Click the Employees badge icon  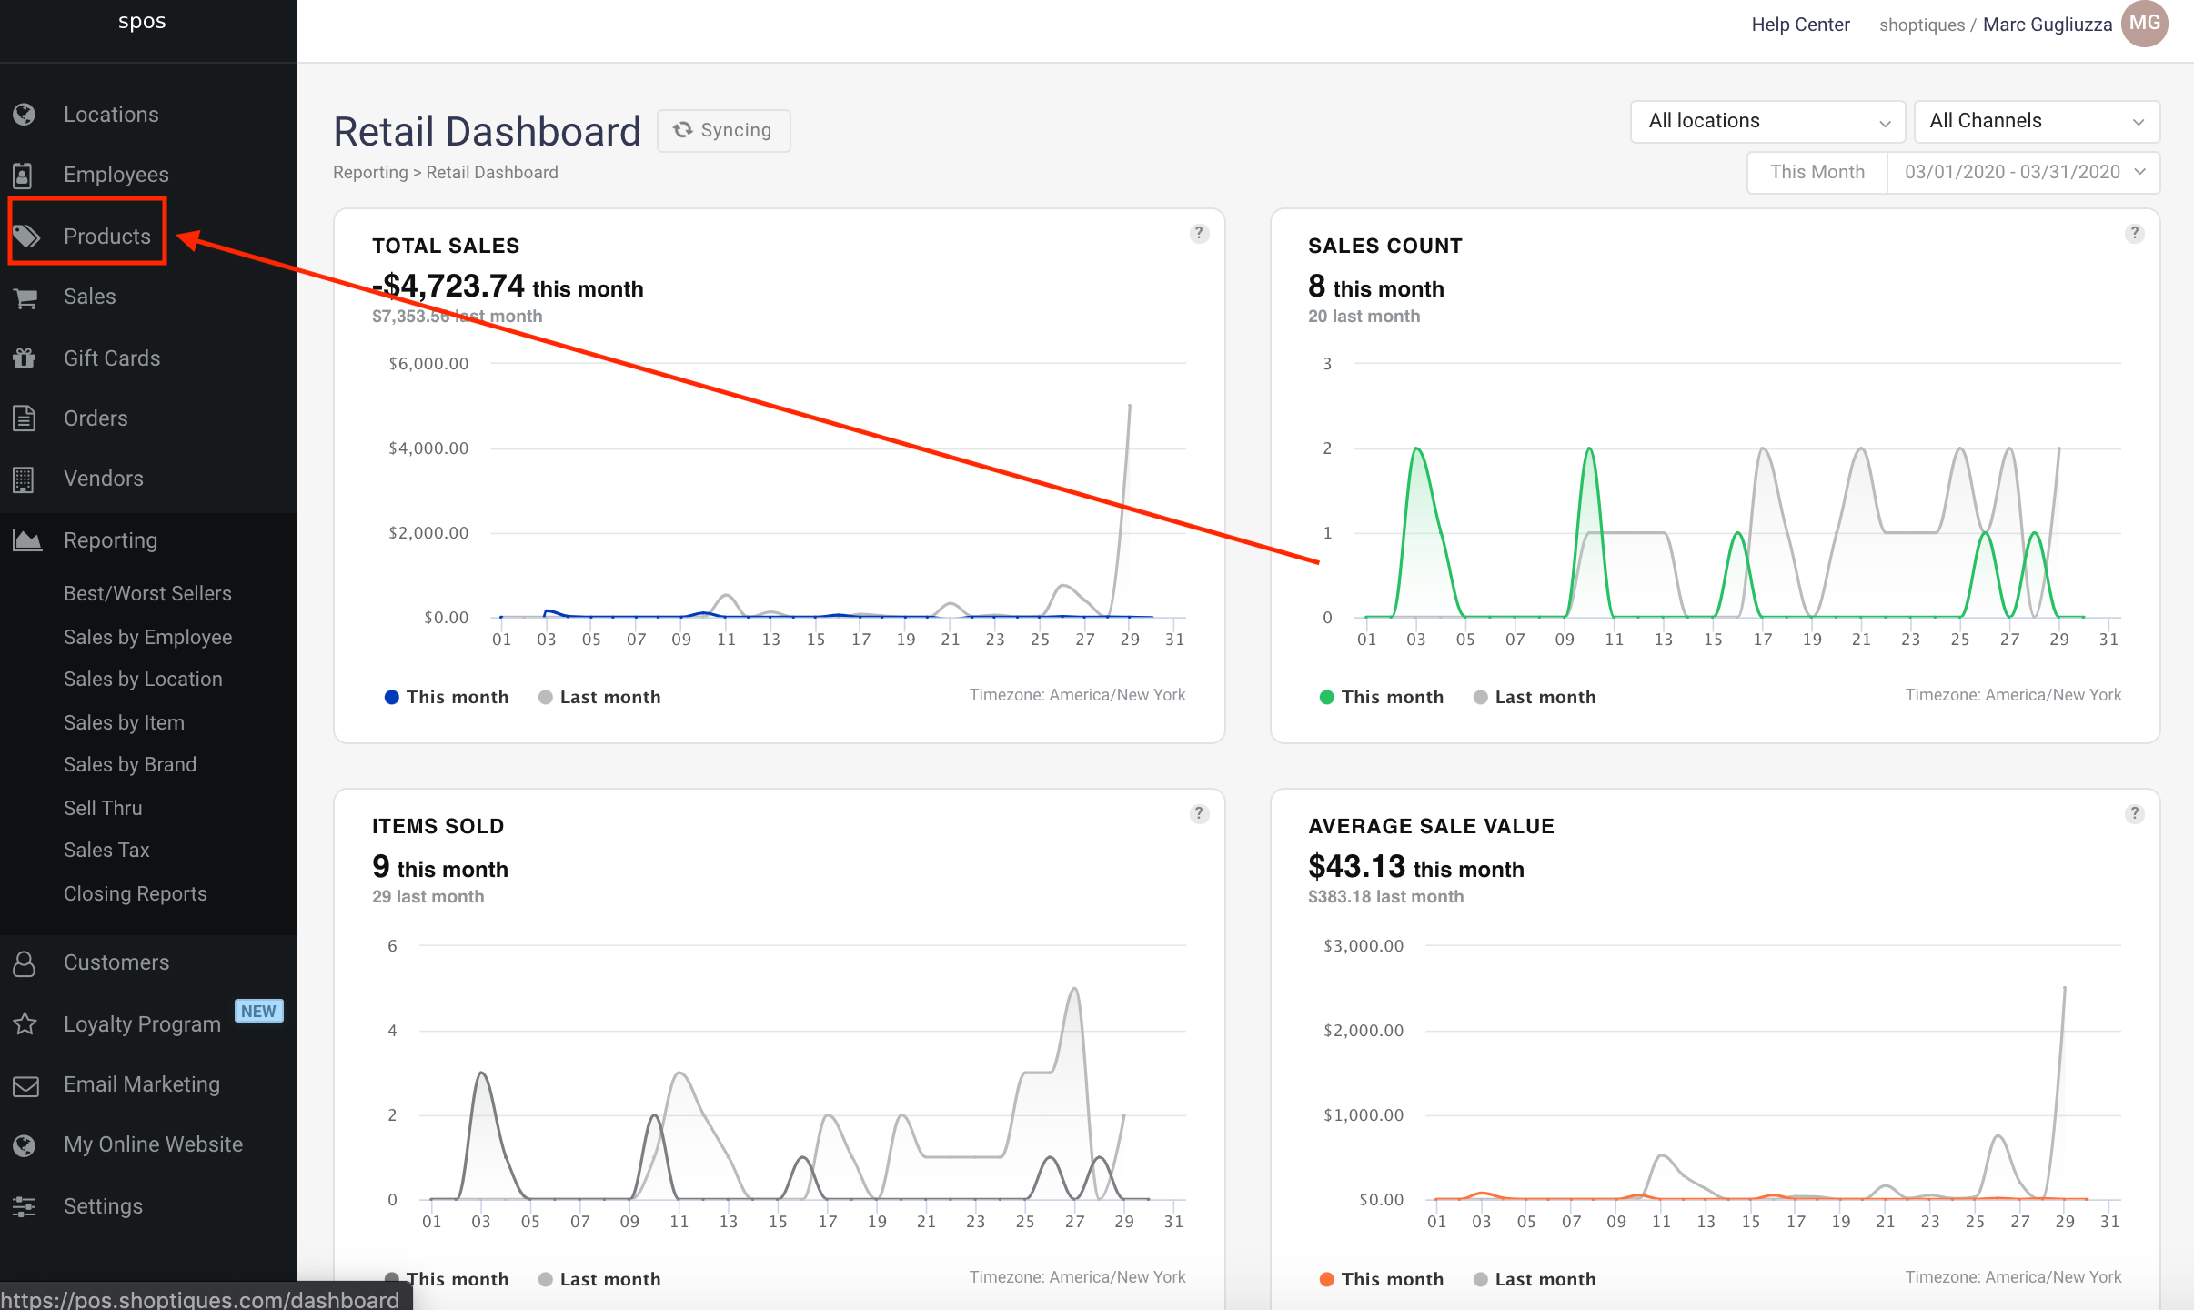point(24,175)
